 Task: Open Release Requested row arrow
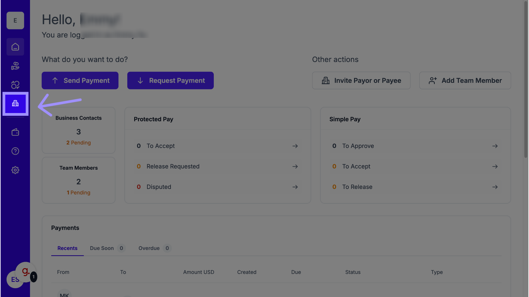click(295, 166)
